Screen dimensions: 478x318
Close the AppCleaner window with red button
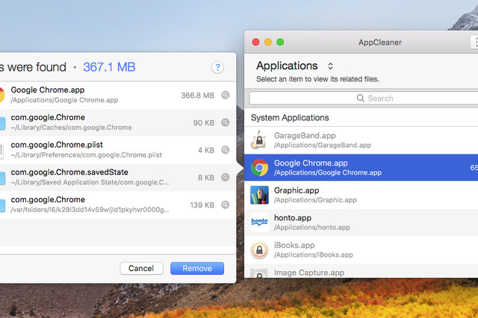[255, 42]
